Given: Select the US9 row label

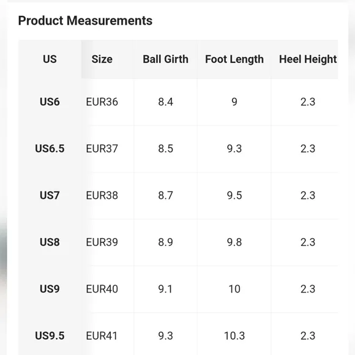Looking at the screenshot, I should tap(50, 289).
